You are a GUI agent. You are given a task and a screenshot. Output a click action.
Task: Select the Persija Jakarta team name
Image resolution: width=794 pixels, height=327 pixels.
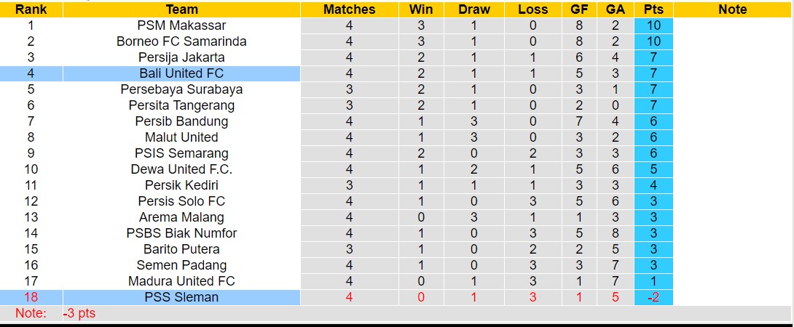pyautogui.click(x=181, y=57)
